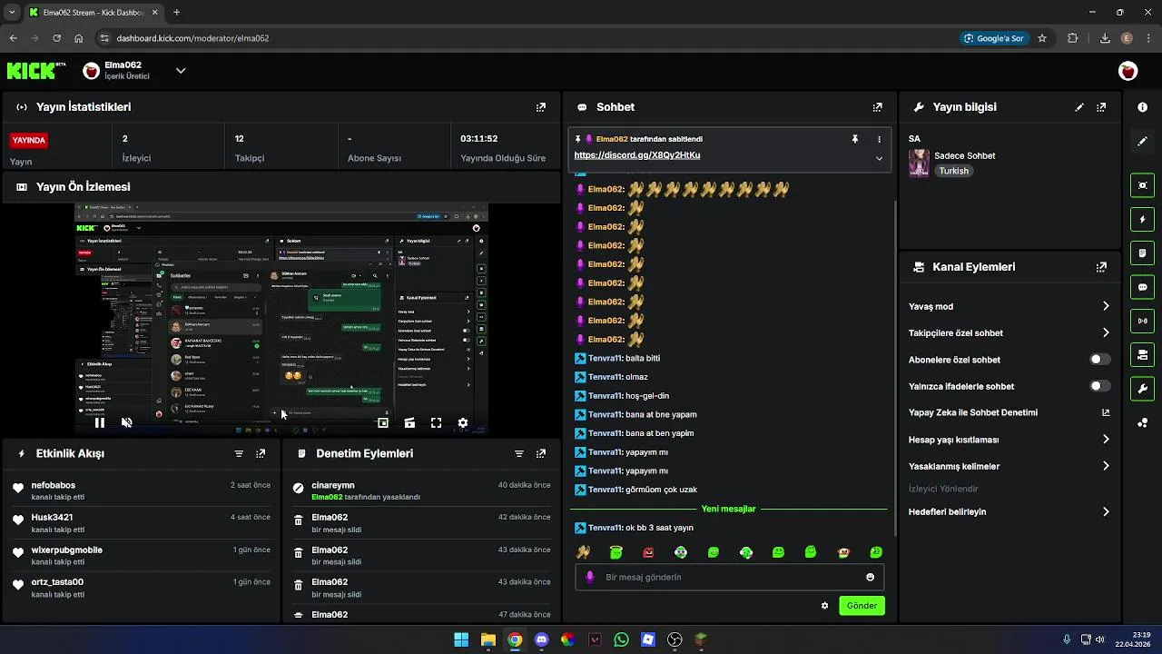Viewport: 1162px width, 654px height.
Task: Open chat settings gear beside Gönder
Action: pos(824,606)
